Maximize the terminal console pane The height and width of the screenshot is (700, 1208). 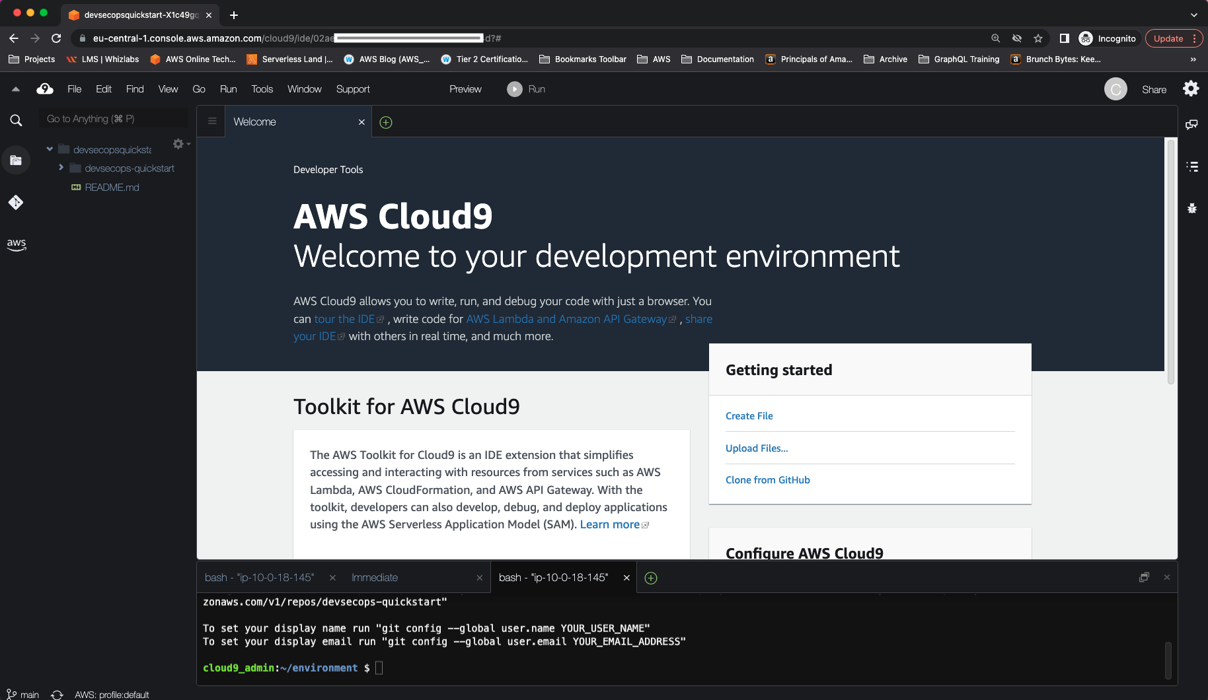point(1145,577)
